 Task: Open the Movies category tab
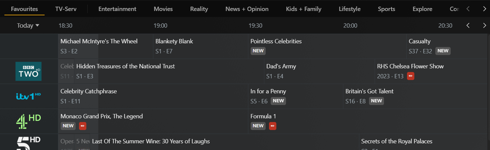click(163, 9)
